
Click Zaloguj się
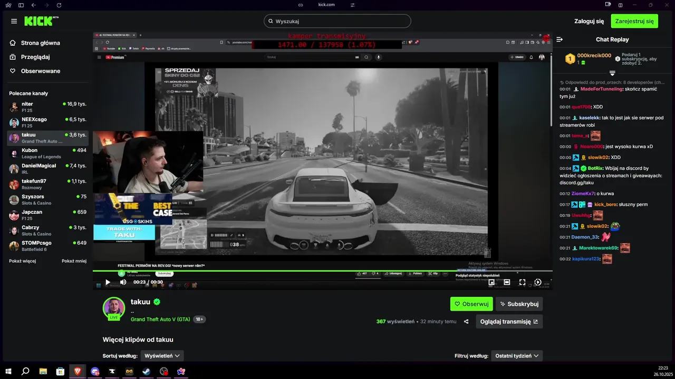(589, 22)
